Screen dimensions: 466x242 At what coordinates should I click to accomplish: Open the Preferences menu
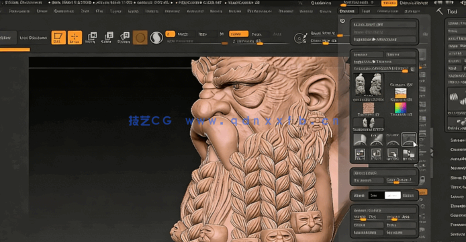259,11
